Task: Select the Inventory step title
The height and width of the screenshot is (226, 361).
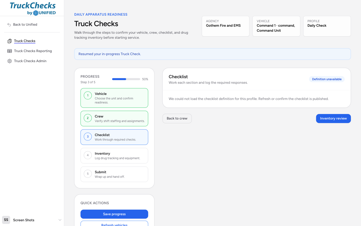Action: click(x=102, y=153)
